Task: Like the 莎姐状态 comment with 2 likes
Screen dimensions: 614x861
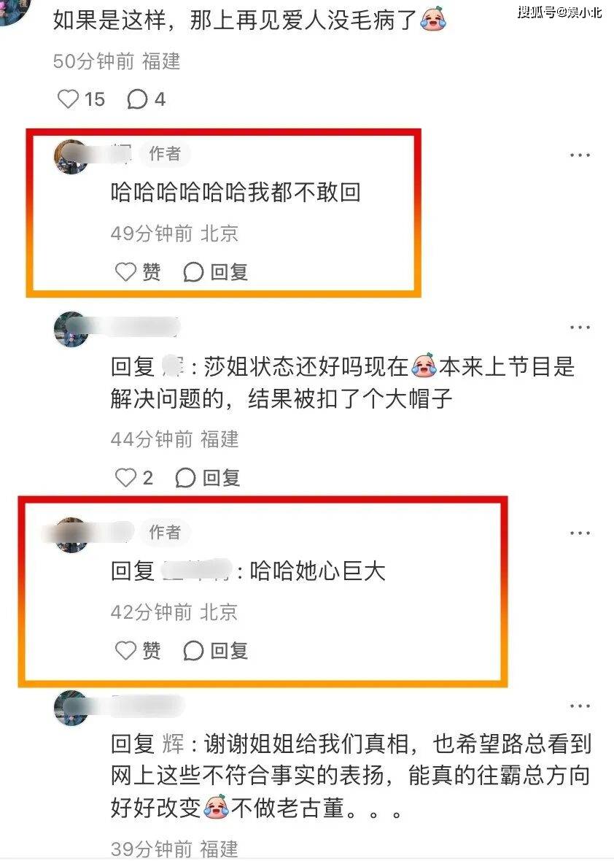Action: point(134,478)
